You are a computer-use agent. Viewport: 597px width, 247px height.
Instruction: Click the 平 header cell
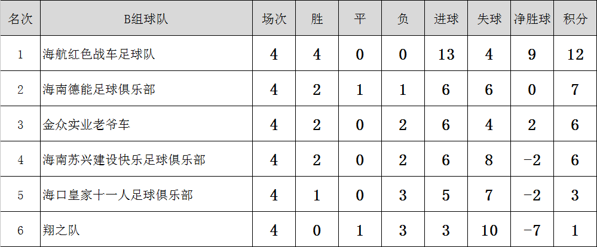(x=360, y=18)
